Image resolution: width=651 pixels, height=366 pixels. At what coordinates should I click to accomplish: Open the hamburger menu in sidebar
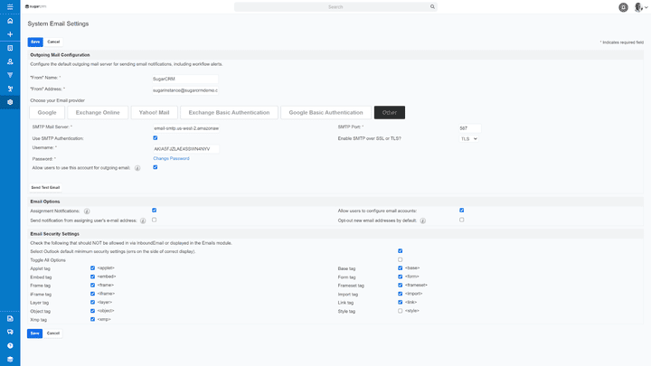(x=10, y=6)
